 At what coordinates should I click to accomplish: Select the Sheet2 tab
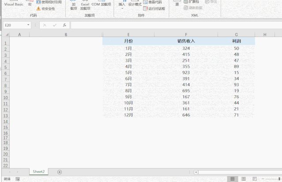39,172
